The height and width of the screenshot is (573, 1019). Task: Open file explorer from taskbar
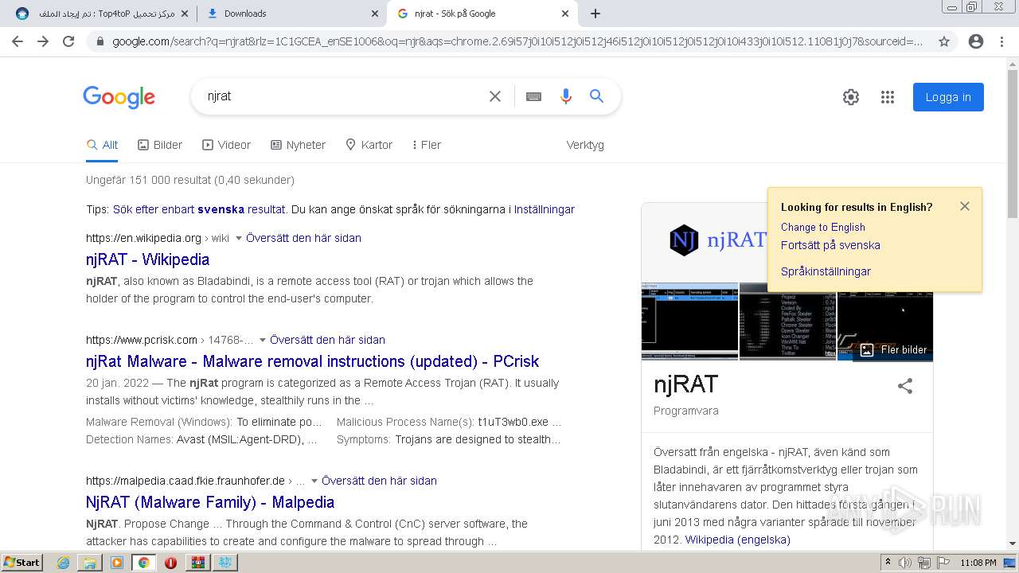pyautogui.click(x=90, y=563)
